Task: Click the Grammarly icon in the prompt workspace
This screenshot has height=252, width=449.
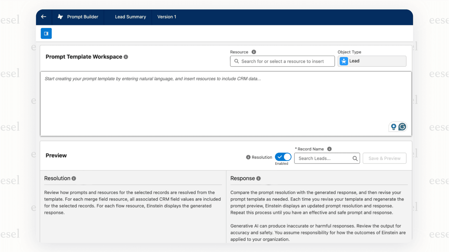Action: point(402,127)
